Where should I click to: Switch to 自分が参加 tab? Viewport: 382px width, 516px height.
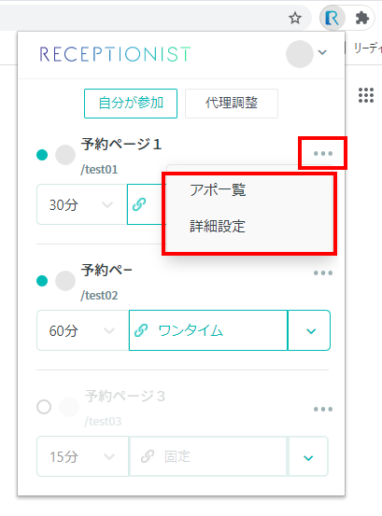coord(131,104)
